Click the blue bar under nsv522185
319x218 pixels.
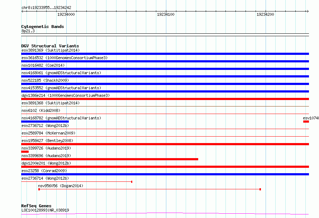click(165, 84)
